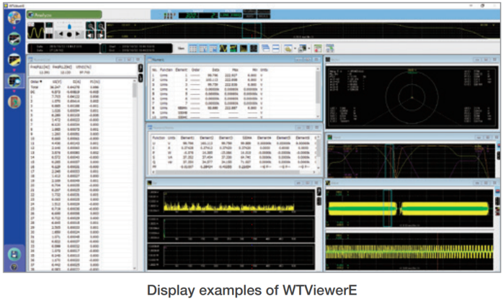The width and height of the screenshot is (503, 299).
Task: Open the dropdown arrow beside the image icon
Action: tap(309, 49)
